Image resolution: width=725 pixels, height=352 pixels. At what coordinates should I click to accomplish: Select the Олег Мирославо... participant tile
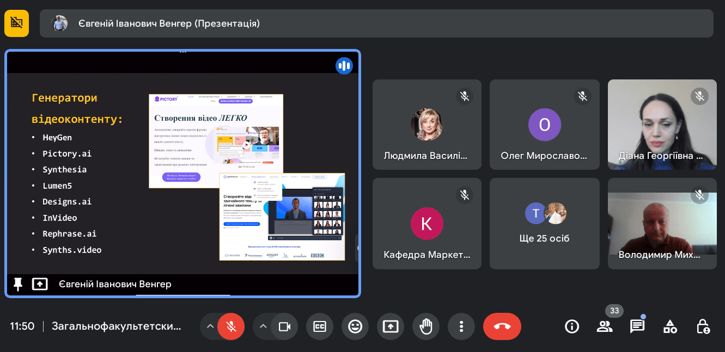tap(544, 125)
